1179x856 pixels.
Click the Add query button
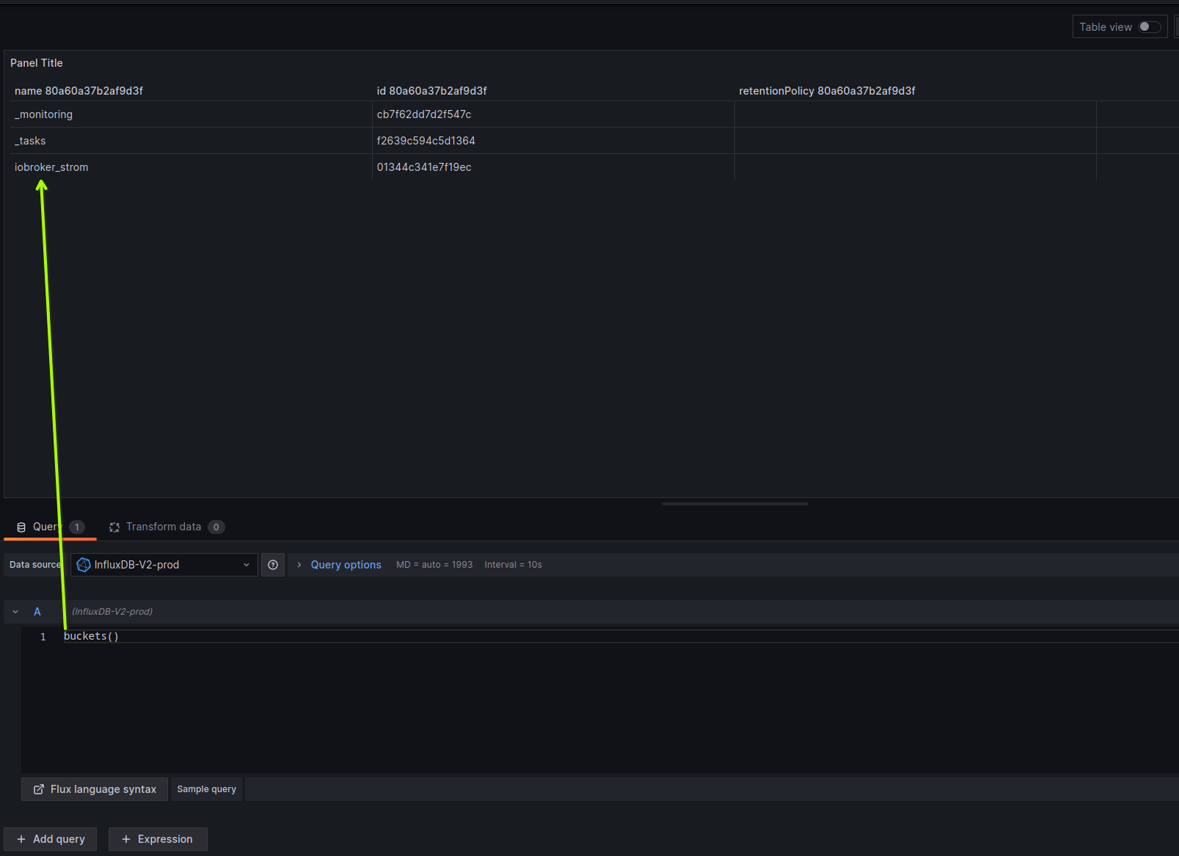click(x=51, y=839)
